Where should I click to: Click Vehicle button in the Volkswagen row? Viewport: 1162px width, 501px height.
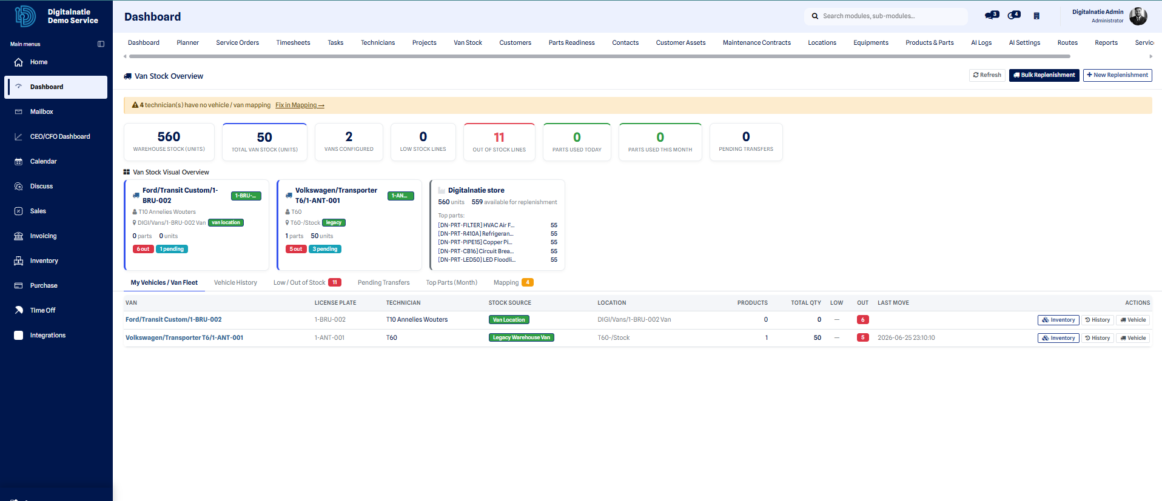1133,338
